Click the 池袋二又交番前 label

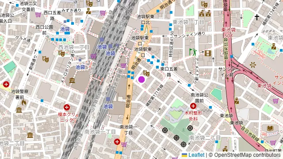pos(28,7)
